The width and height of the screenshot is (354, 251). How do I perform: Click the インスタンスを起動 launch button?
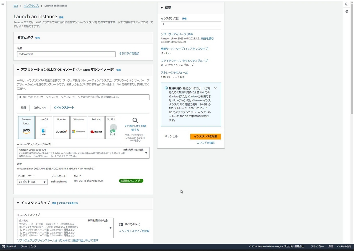point(205,136)
